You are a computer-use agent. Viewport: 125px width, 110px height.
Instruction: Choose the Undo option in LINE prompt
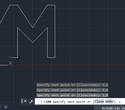(x=109, y=101)
